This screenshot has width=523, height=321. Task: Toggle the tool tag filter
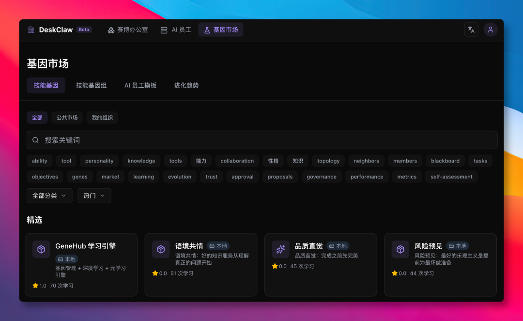coord(66,160)
